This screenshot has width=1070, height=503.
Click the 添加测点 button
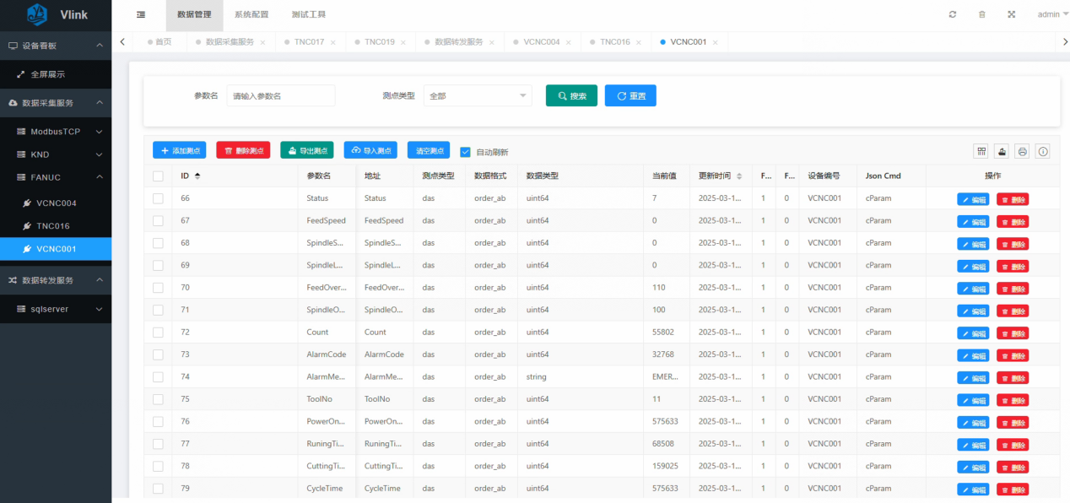tap(179, 150)
